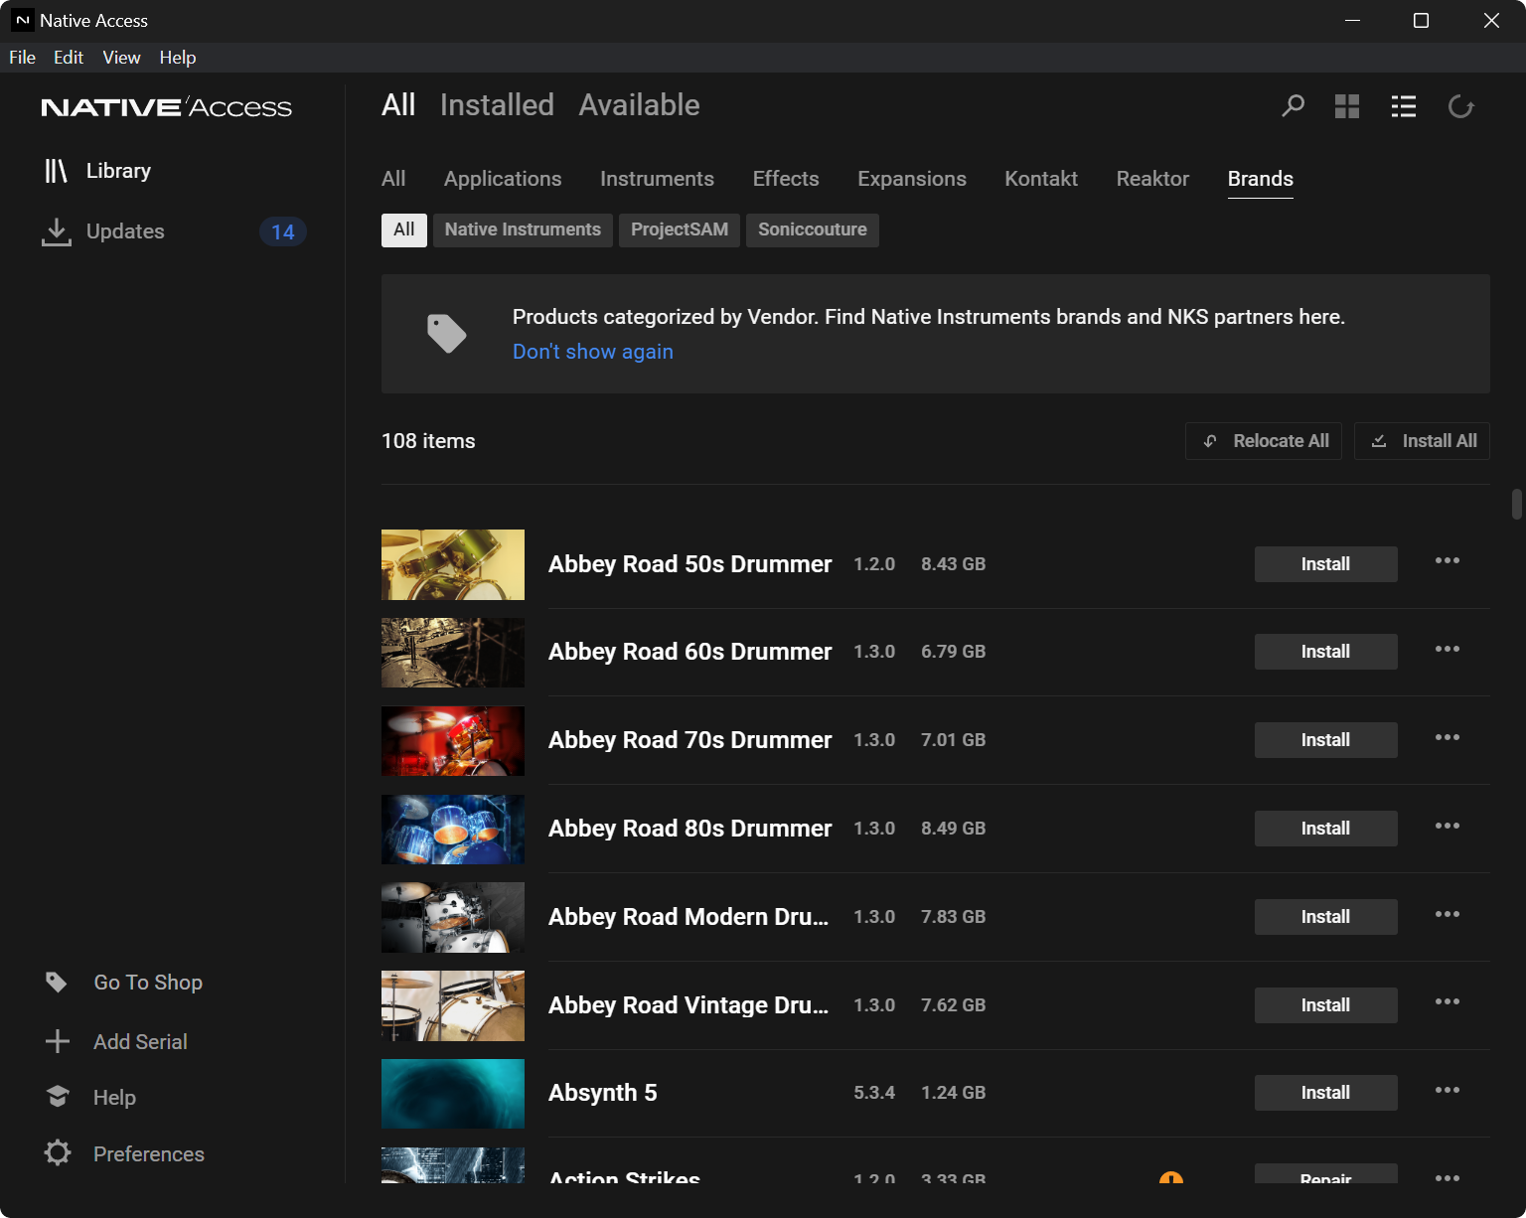The image size is (1526, 1218).
Task: Install Abbey Road 50s Drummer
Action: click(x=1326, y=564)
